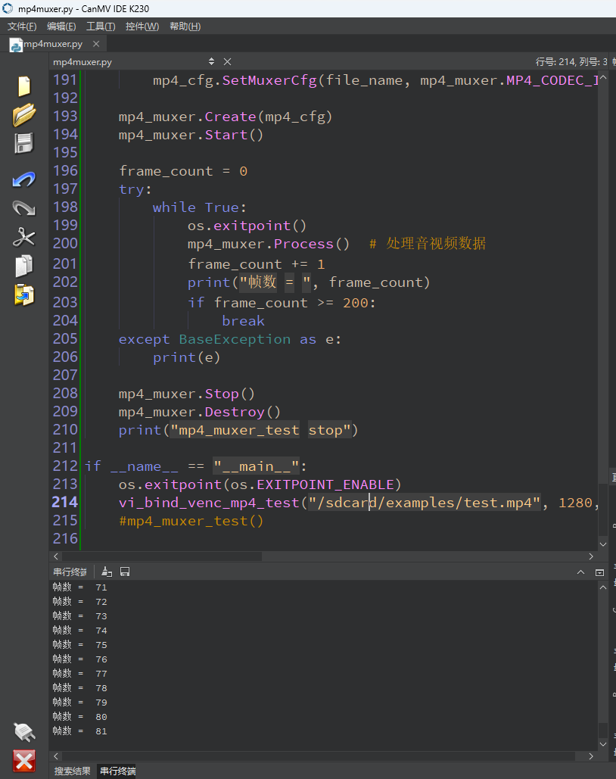Click the Paste clipboard icon
Image resolution: width=616 pixels, height=779 pixels.
24,294
